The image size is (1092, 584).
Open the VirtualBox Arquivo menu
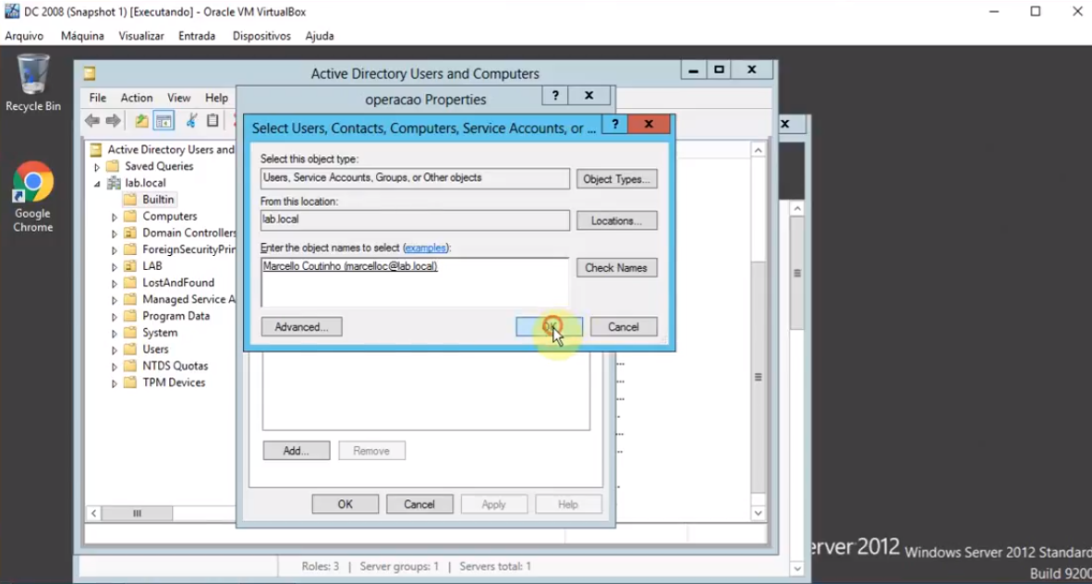coord(24,35)
